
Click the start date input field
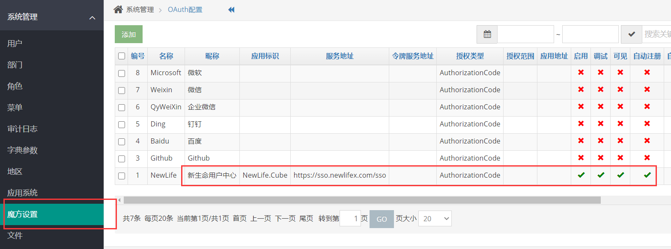coord(525,34)
